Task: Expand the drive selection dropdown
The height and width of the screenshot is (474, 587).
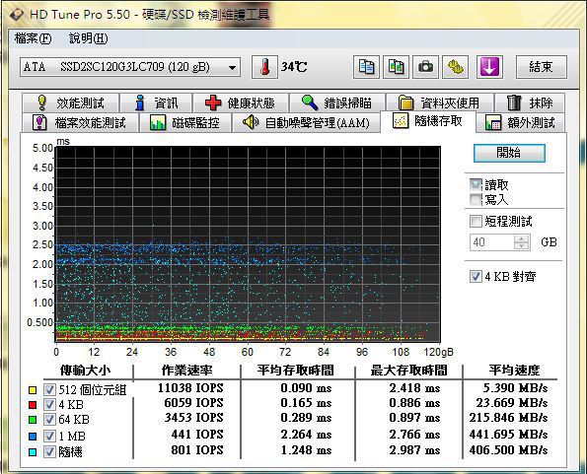Action: 233,68
